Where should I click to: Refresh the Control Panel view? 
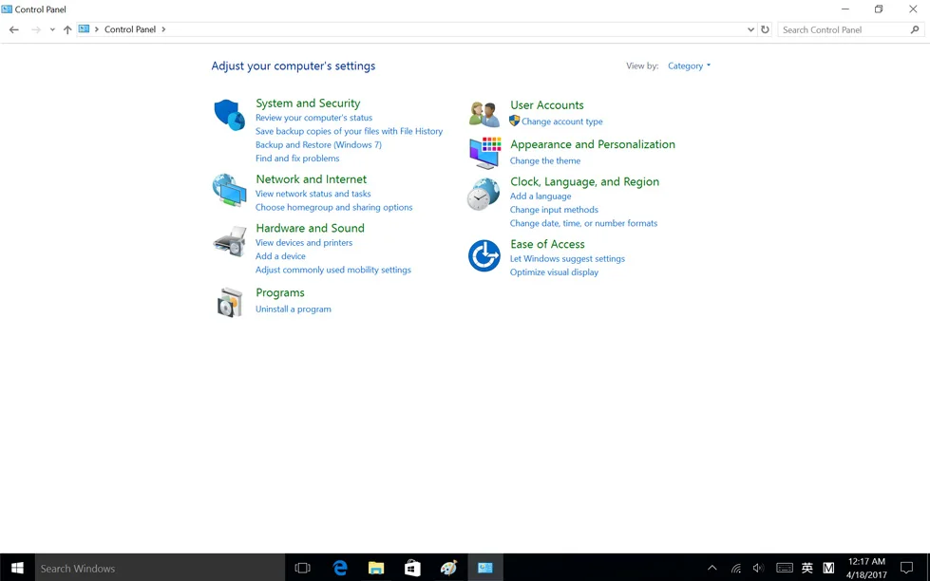pyautogui.click(x=765, y=29)
